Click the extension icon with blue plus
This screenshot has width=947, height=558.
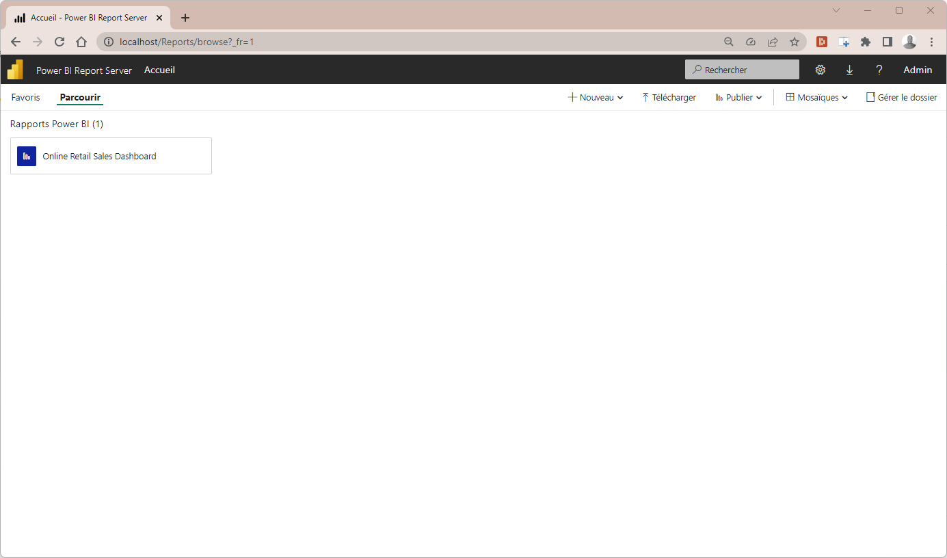pyautogui.click(x=844, y=42)
